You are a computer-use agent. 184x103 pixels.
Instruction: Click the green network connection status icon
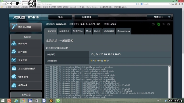coord(158,24)
